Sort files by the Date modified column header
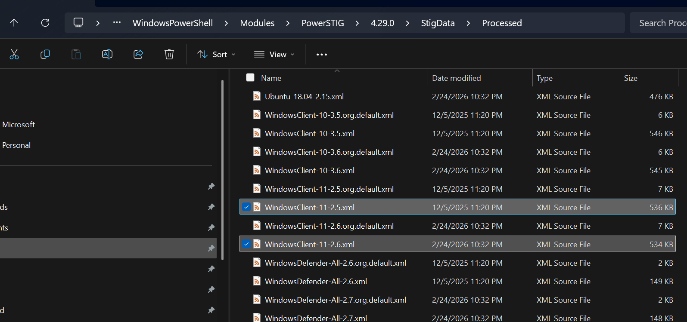Image resolution: width=687 pixels, height=322 pixels. pyautogui.click(x=457, y=78)
